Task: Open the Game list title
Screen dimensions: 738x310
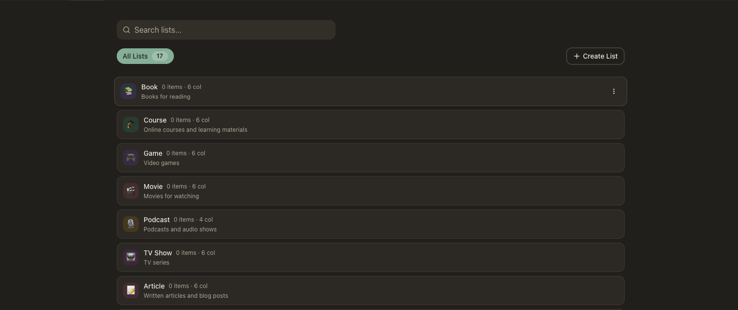Action: [x=153, y=153]
